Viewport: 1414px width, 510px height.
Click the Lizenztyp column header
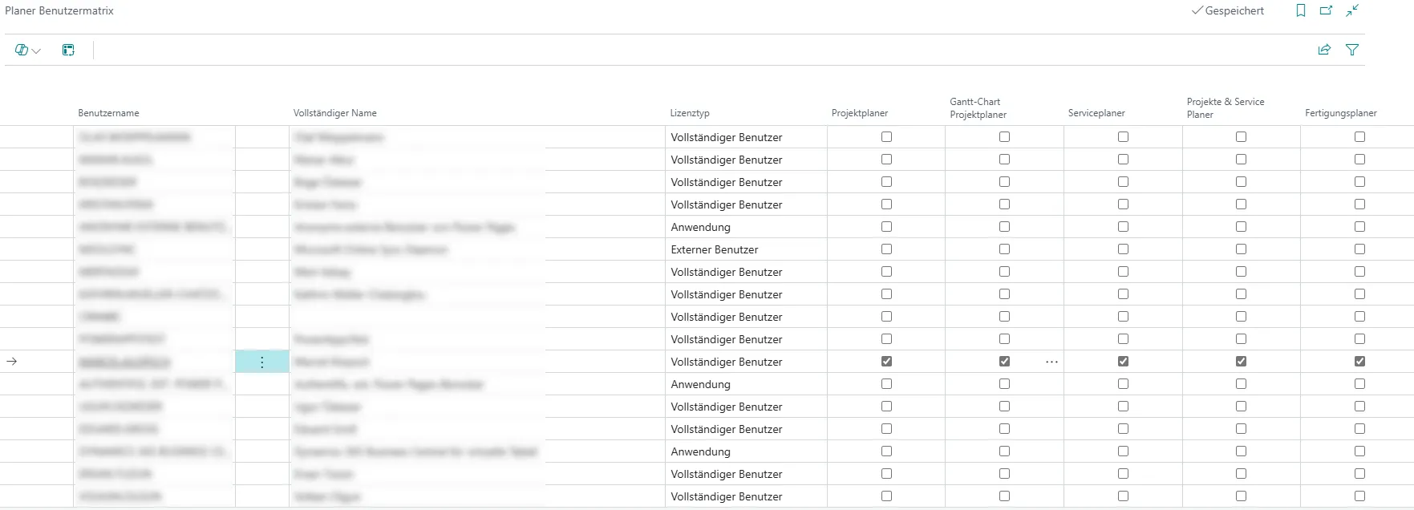point(690,113)
